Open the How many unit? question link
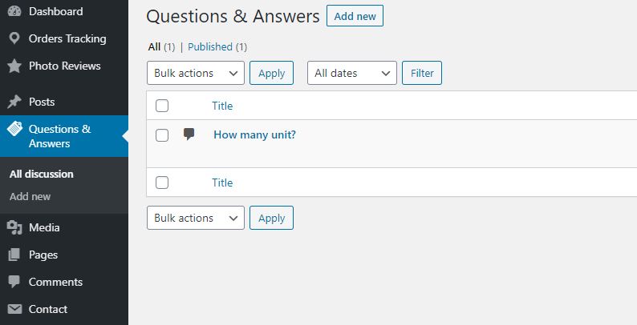The width and height of the screenshot is (637, 325). tap(254, 134)
